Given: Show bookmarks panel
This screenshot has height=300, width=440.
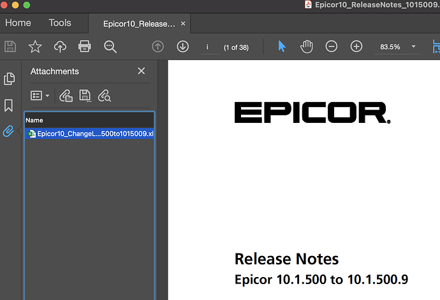Looking at the screenshot, I should [x=8, y=106].
